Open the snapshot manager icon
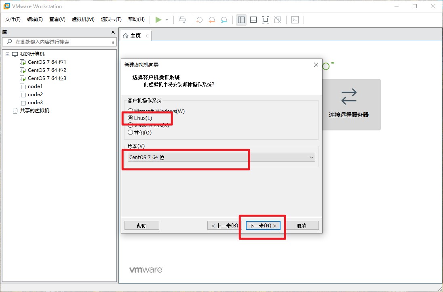Screen dimensions: 443x292 pyautogui.click(x=224, y=20)
